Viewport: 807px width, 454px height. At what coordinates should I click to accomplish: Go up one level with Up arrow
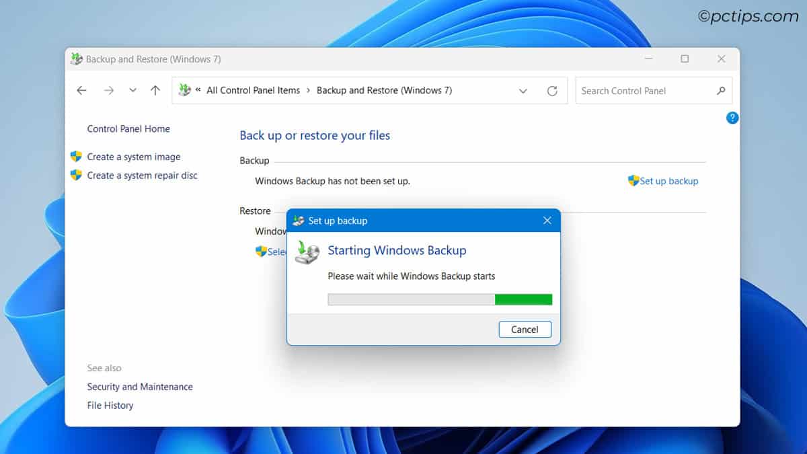pos(155,90)
